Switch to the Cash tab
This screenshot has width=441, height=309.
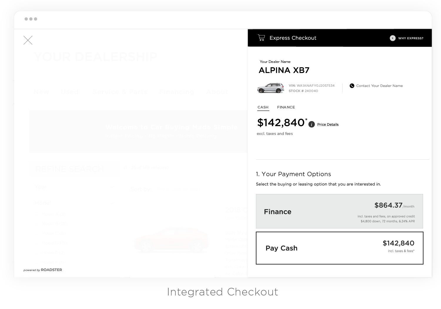(x=263, y=107)
